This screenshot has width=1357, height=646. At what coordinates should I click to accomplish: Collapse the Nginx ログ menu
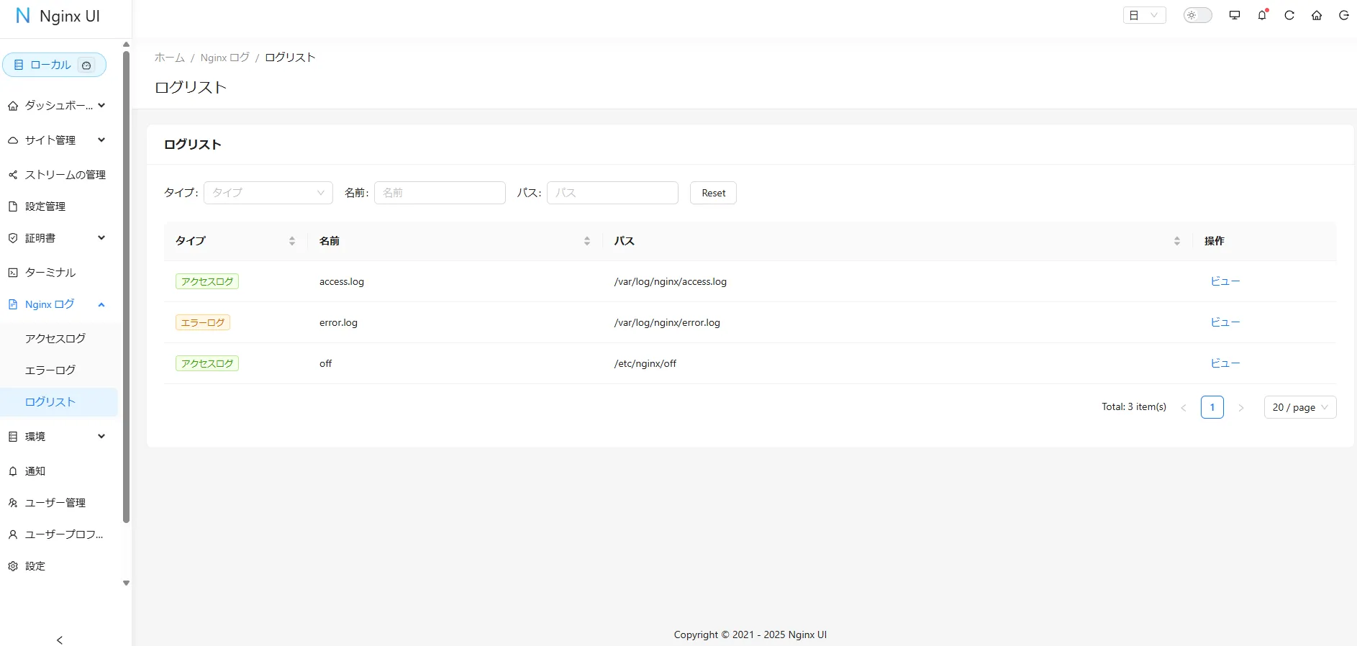(59, 304)
